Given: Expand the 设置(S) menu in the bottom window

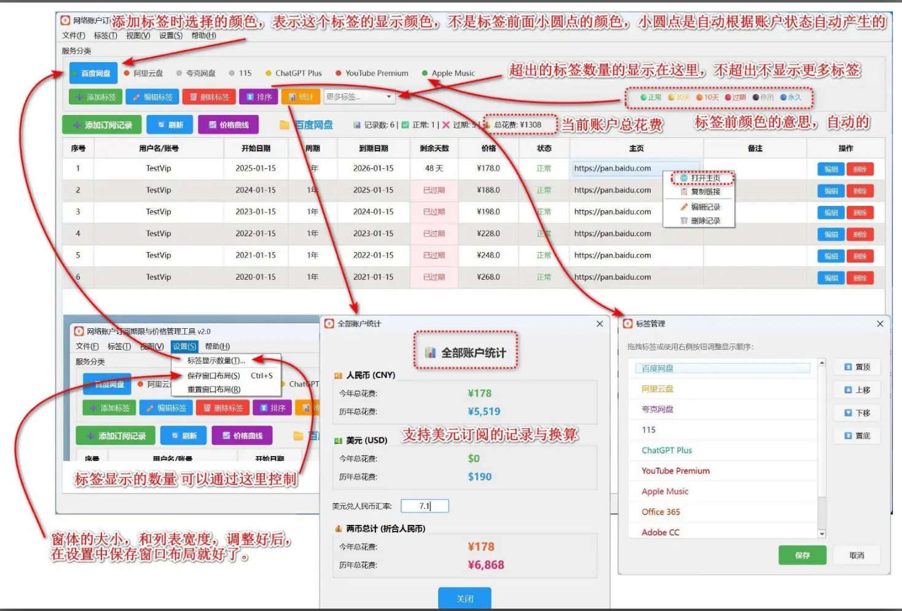Looking at the screenshot, I should [184, 345].
